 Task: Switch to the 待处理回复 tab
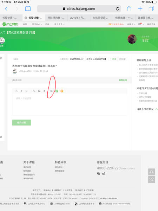56,18
